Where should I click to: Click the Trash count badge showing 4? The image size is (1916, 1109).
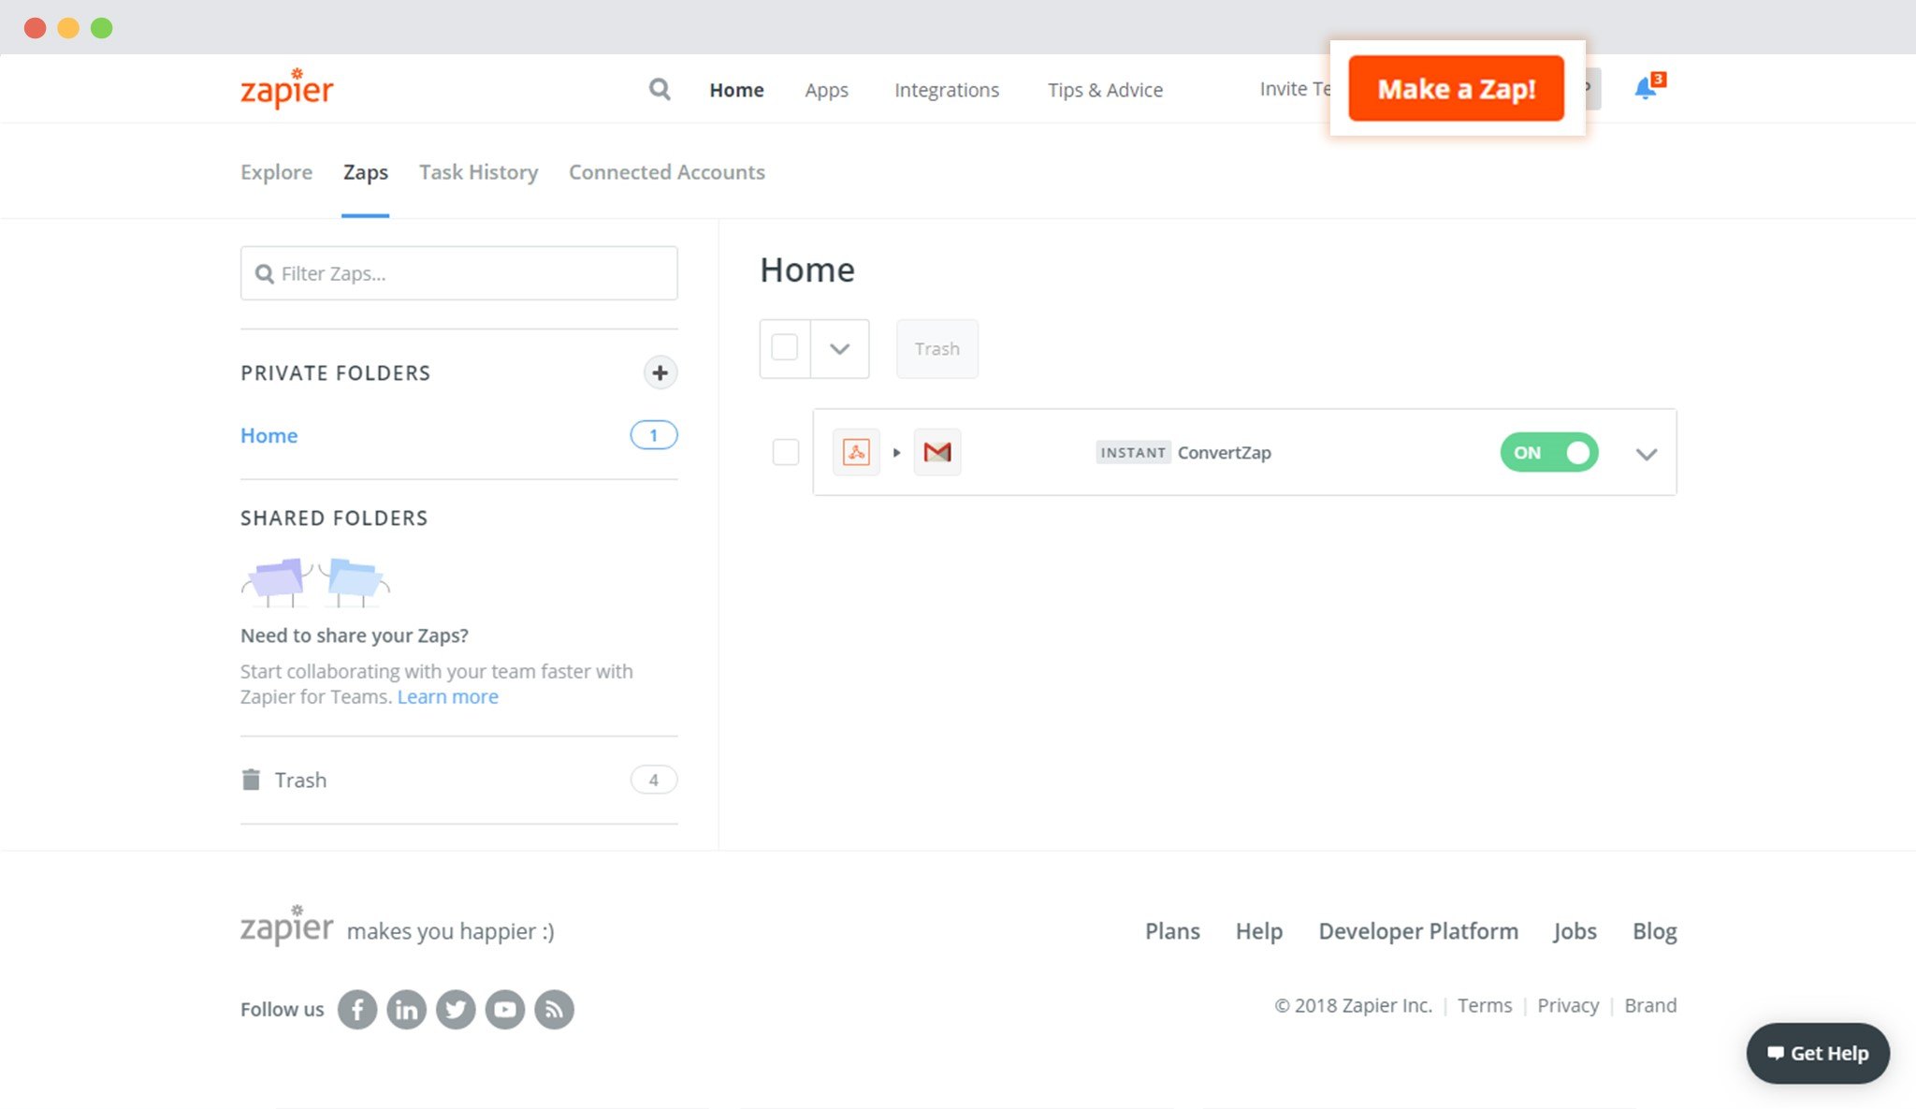654,780
